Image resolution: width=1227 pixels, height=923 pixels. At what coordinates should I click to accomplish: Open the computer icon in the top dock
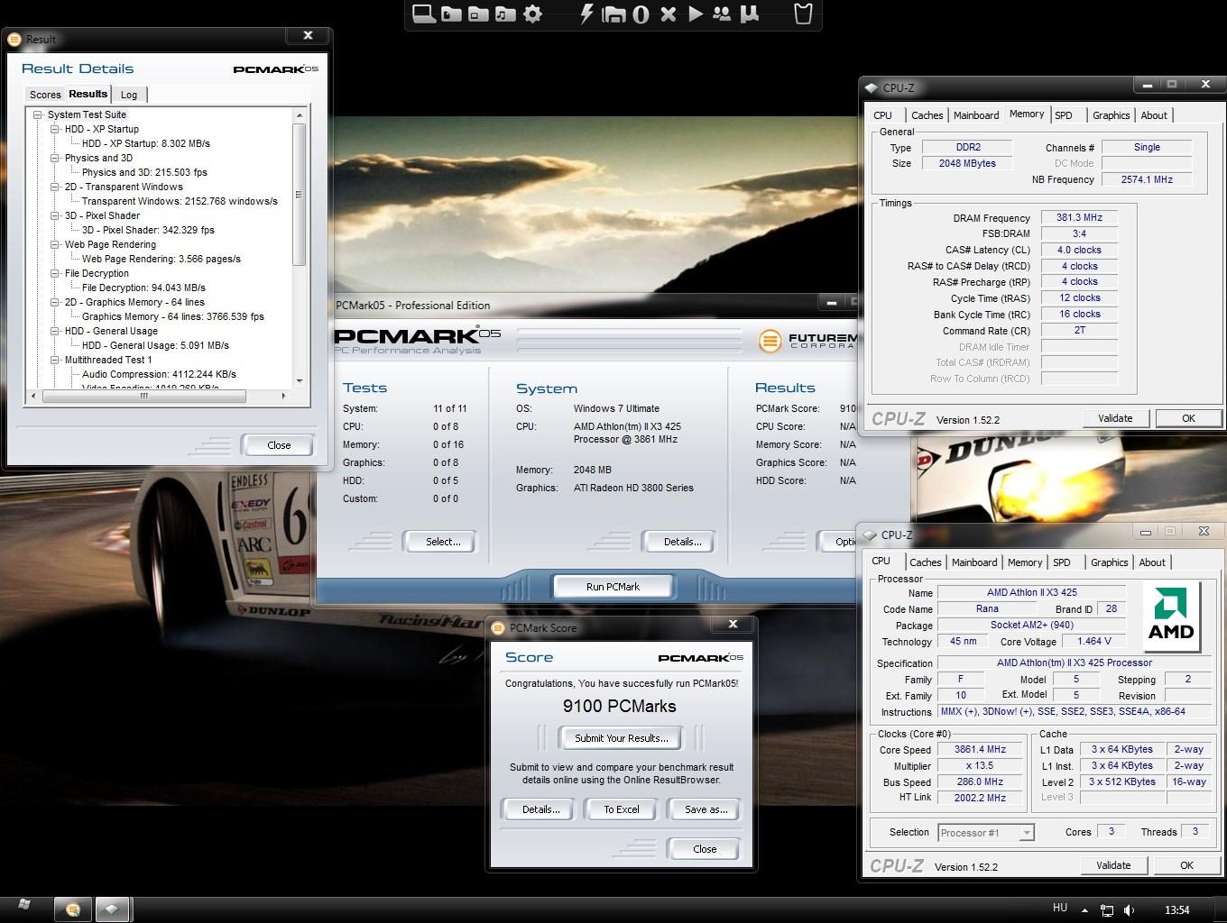pos(424,14)
